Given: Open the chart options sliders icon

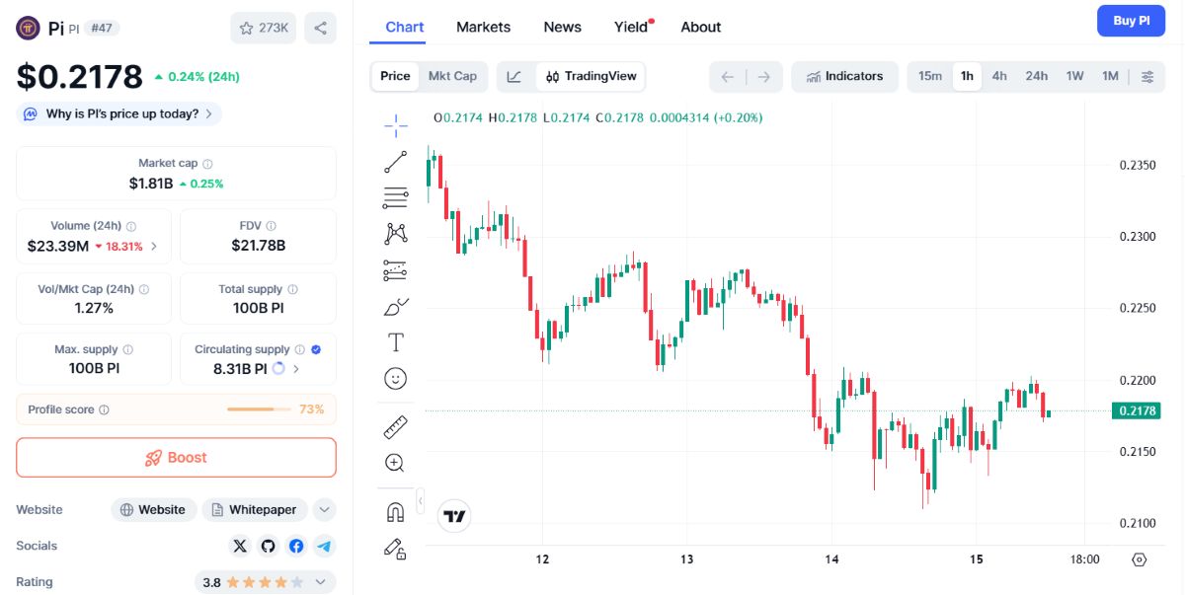Looking at the screenshot, I should [1146, 77].
